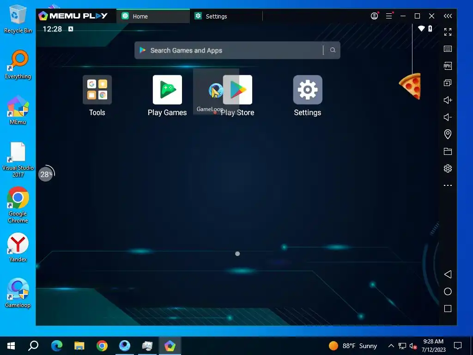Image resolution: width=473 pixels, height=355 pixels.
Task: Open the Tools folder in MEmu
Action: click(97, 90)
